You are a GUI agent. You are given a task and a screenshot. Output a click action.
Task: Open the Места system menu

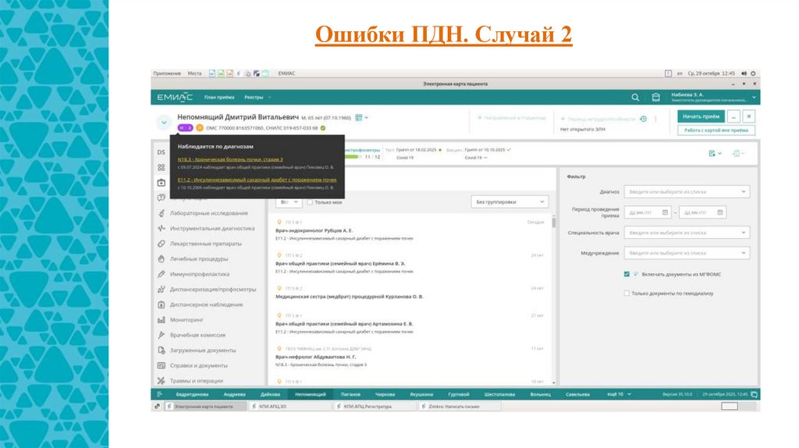point(194,73)
